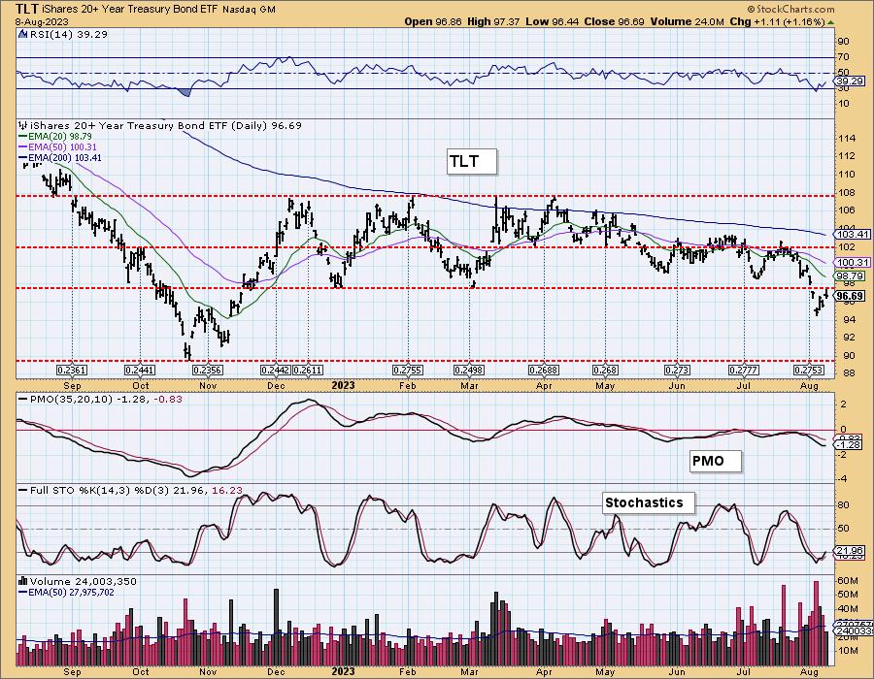The width and height of the screenshot is (874, 679).
Task: Click the RSI panel indicator icon
Action: click(22, 34)
